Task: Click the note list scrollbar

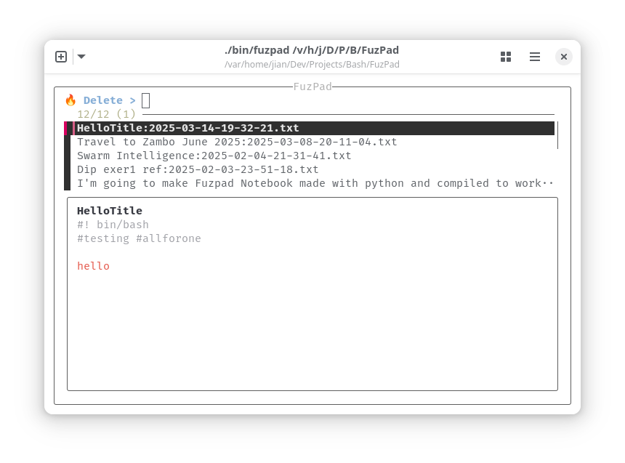Action: pyautogui.click(x=557, y=135)
